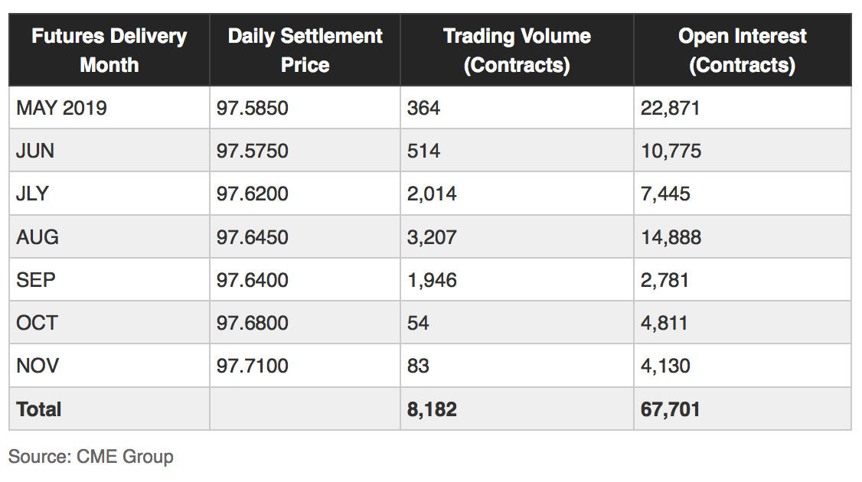Click the Source: CME Group caption
Screen dimensions: 862x482
[91, 457]
